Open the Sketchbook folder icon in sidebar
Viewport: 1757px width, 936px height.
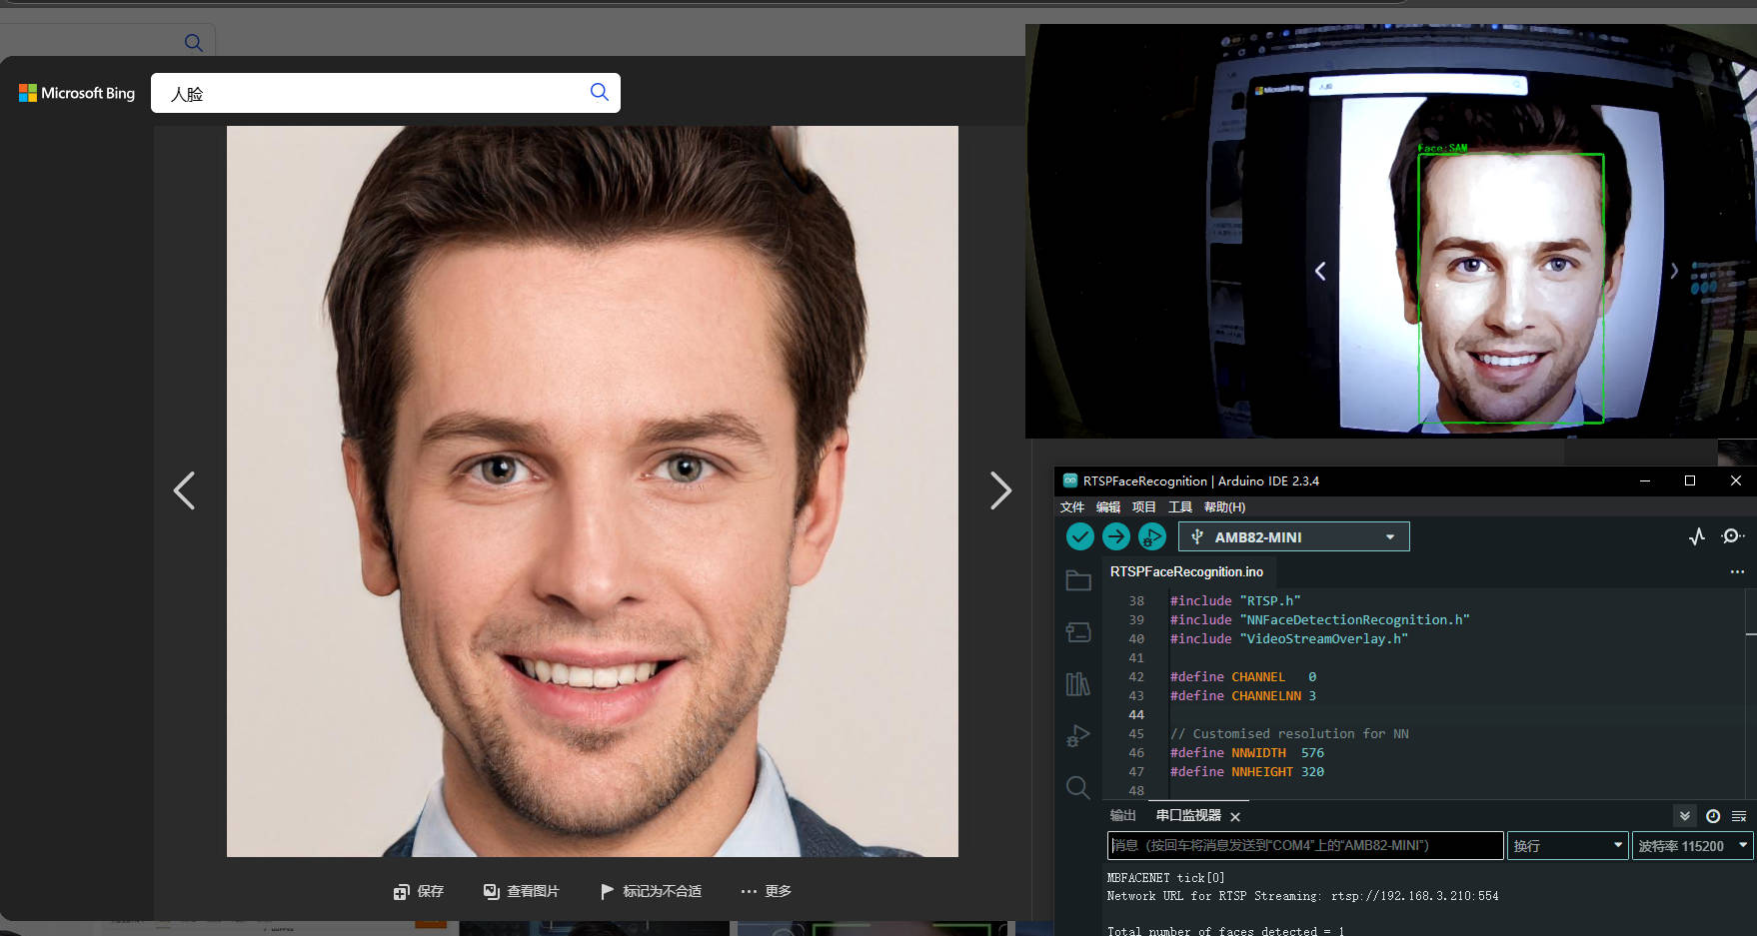(x=1077, y=580)
